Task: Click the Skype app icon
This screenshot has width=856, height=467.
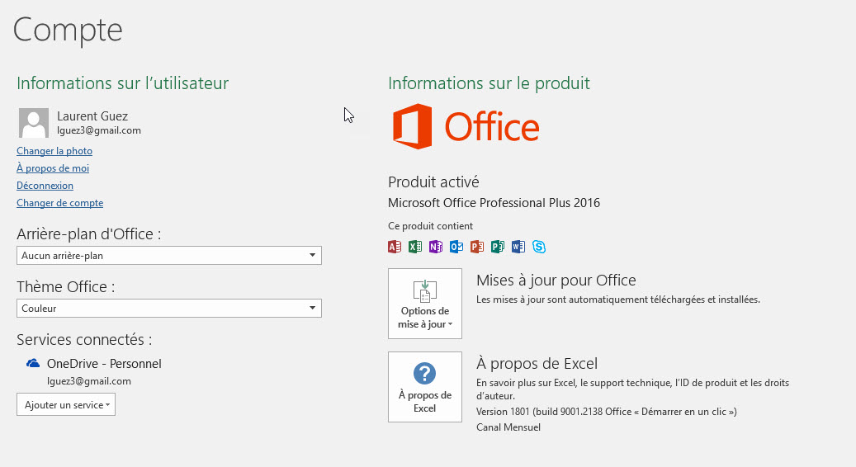Action: tap(539, 247)
